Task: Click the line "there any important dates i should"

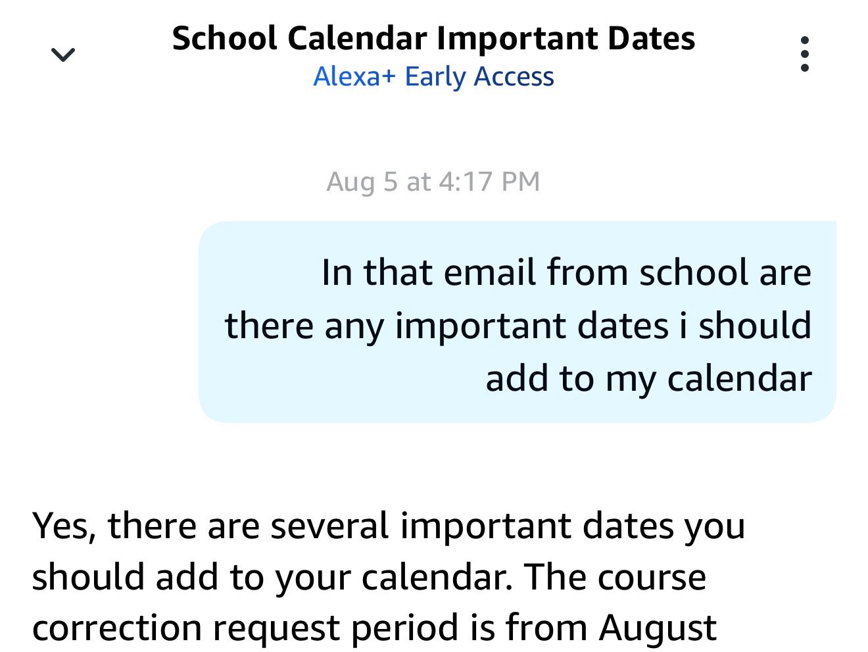Action: click(518, 326)
